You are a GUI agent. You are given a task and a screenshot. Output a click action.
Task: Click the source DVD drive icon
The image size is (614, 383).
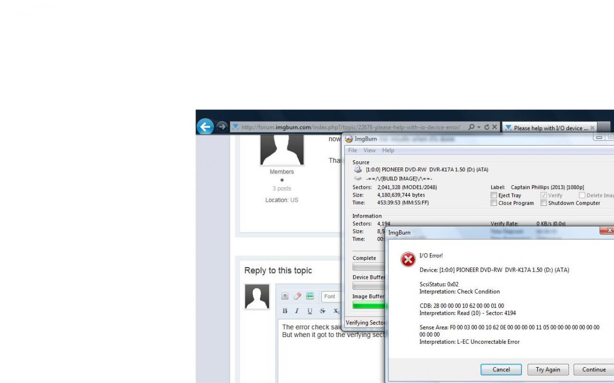[358, 170]
